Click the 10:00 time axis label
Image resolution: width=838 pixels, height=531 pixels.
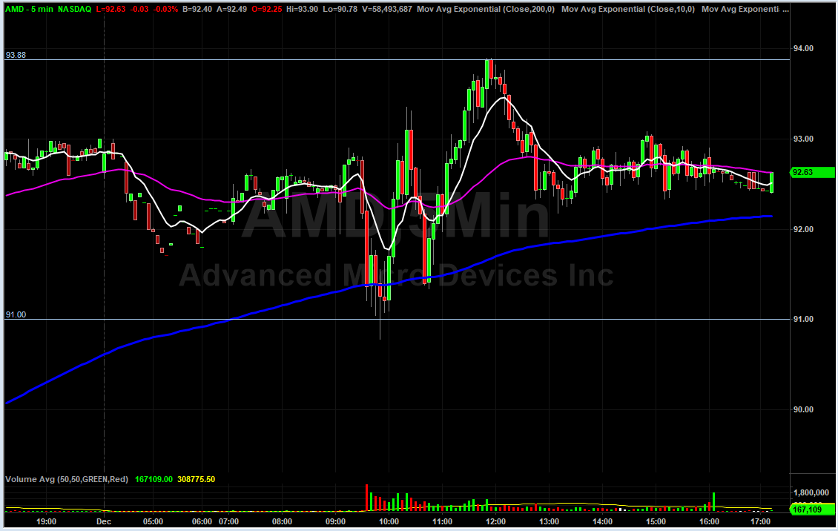pos(389,521)
